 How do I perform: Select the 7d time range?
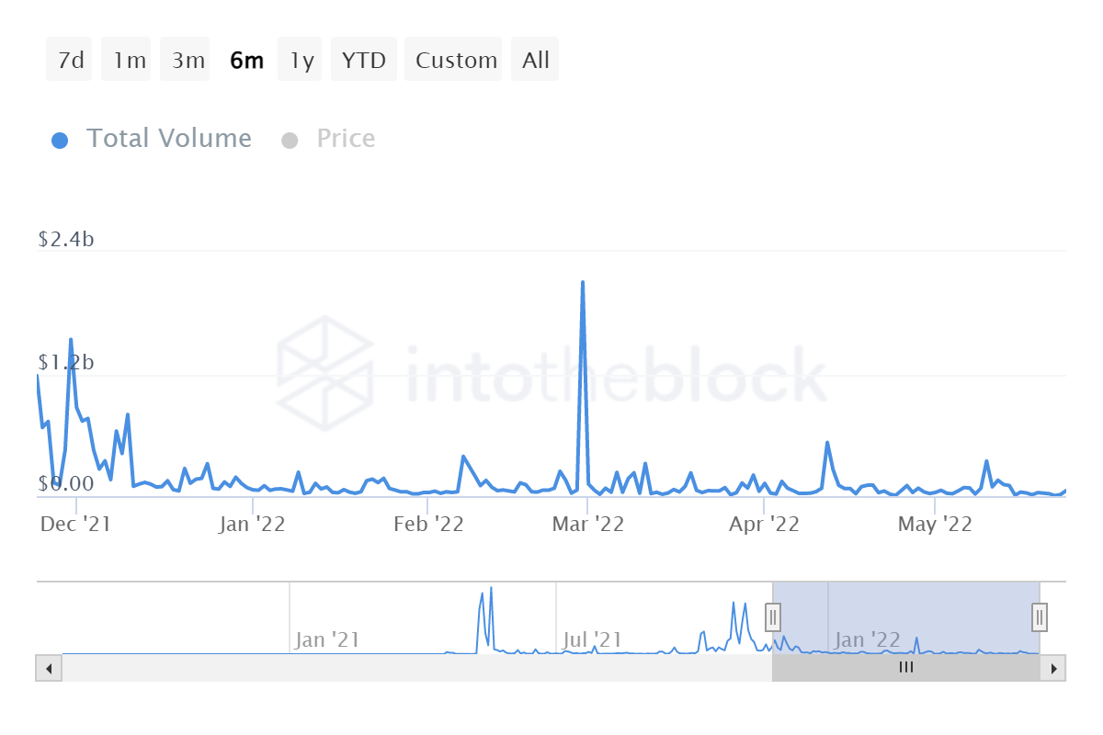click(70, 61)
